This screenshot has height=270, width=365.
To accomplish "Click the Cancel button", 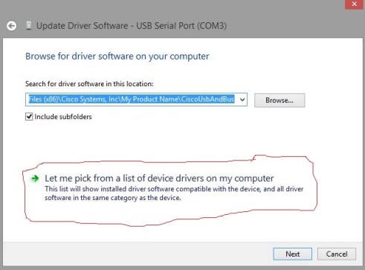I will click(337, 254).
